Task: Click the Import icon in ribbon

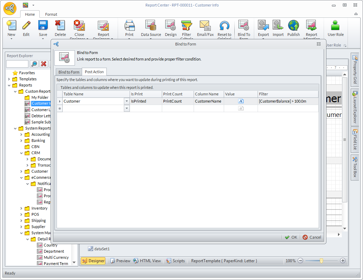Action: (x=278, y=26)
